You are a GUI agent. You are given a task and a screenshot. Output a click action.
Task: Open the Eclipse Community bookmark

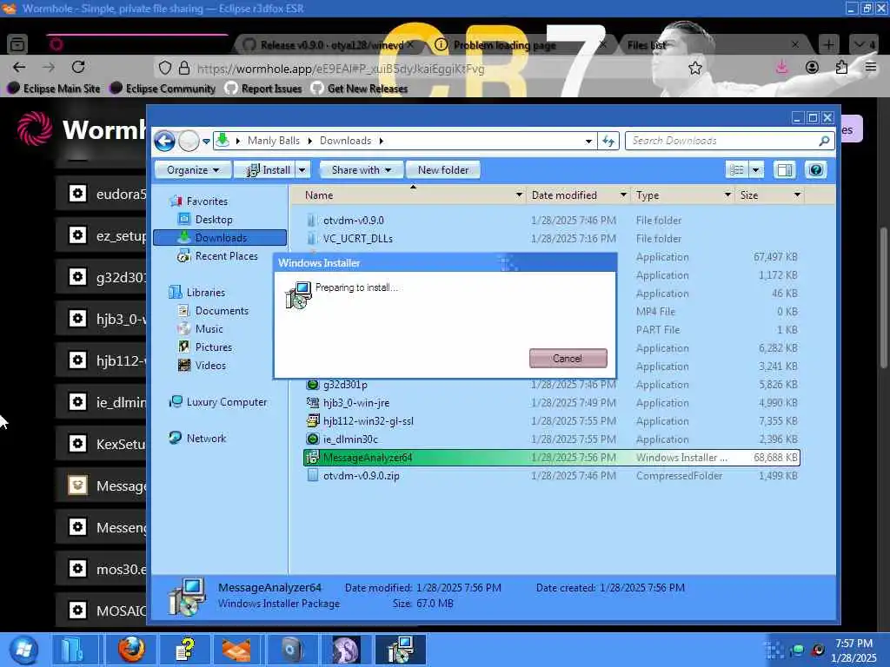pyautogui.click(x=163, y=89)
